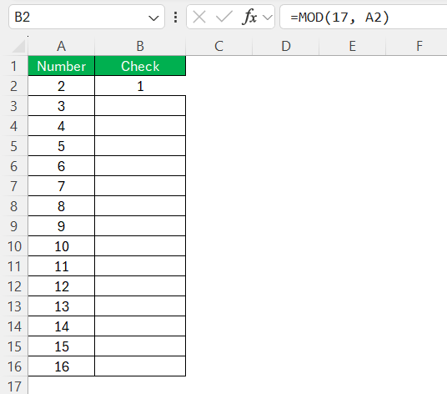Select cell A16 containing 16
The image size is (447, 394).
(61, 366)
